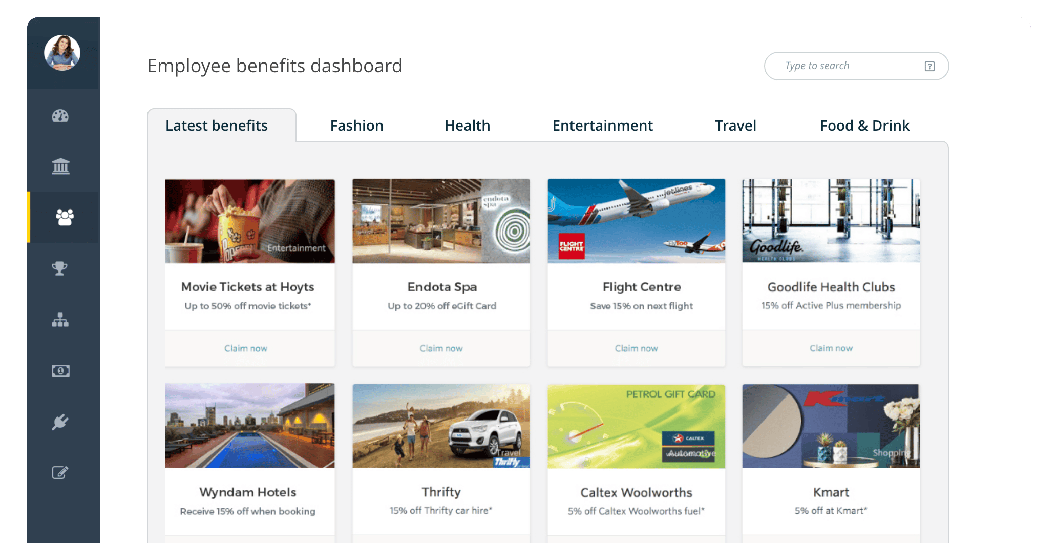The width and height of the screenshot is (1057, 543).
Task: Open the money bill icon in sidebar
Action: point(60,370)
